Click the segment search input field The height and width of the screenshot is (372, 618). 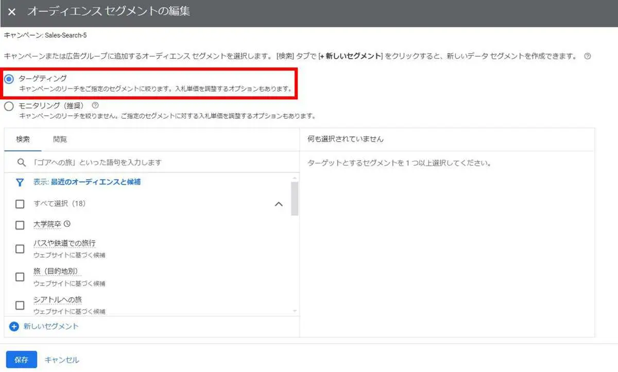pos(129,161)
